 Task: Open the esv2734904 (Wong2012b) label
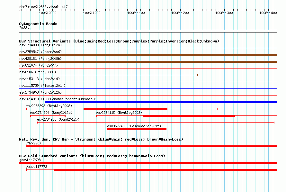51,113
